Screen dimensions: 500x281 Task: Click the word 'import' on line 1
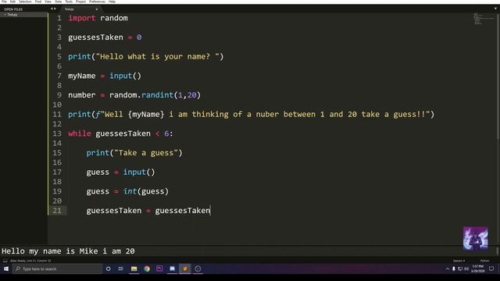(81, 18)
